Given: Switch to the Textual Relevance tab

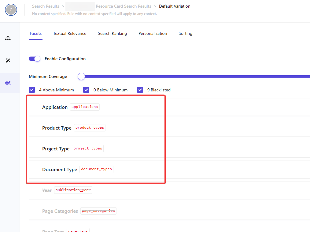Looking at the screenshot, I should coord(70,34).
